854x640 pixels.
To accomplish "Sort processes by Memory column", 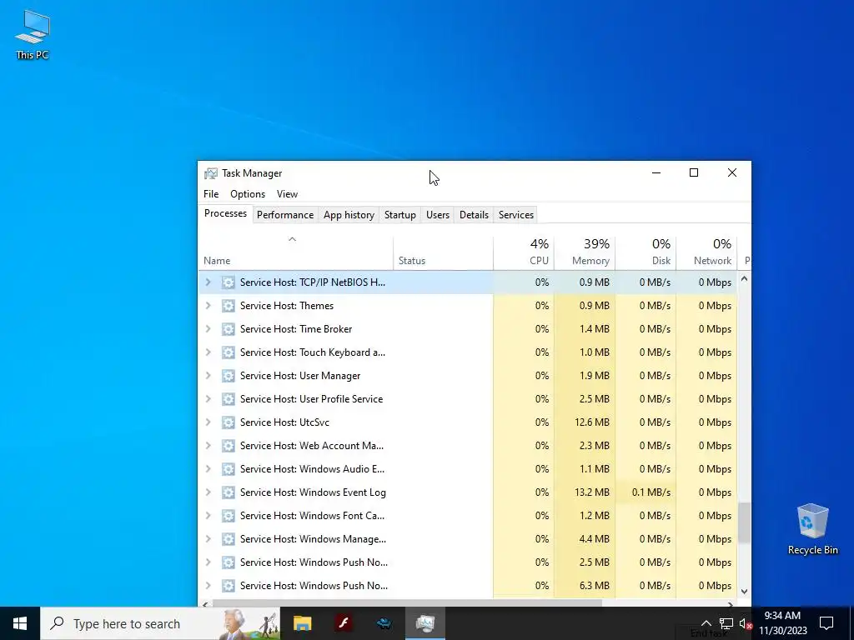I will [585, 253].
